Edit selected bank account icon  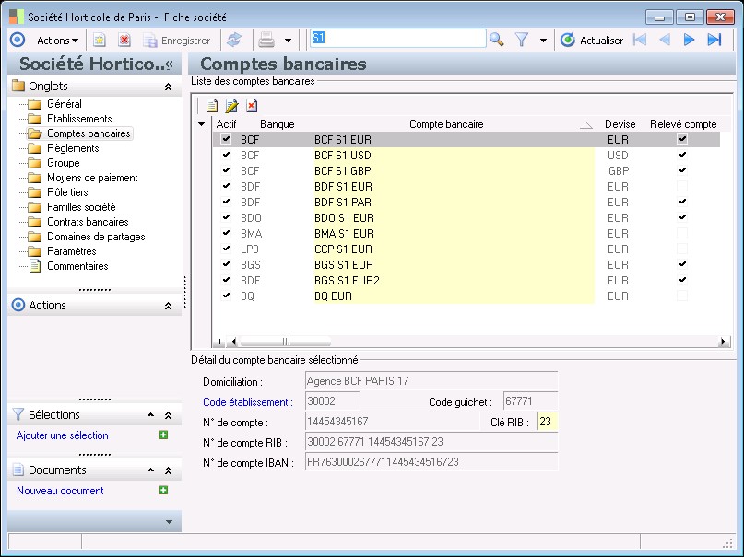(231, 106)
